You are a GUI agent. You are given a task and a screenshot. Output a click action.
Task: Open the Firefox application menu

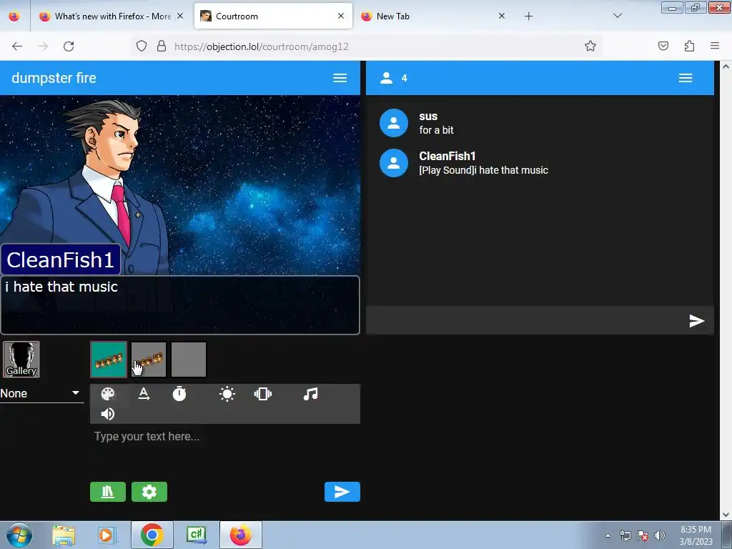(x=715, y=46)
